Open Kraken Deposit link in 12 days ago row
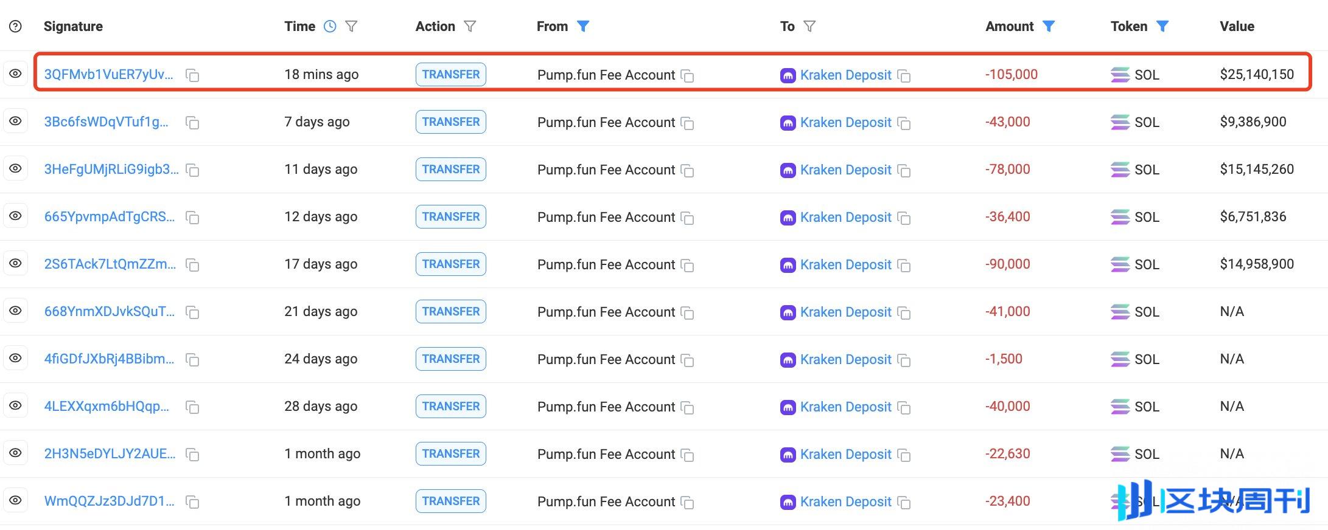Screen dimensions: 1328x530 coord(845,217)
